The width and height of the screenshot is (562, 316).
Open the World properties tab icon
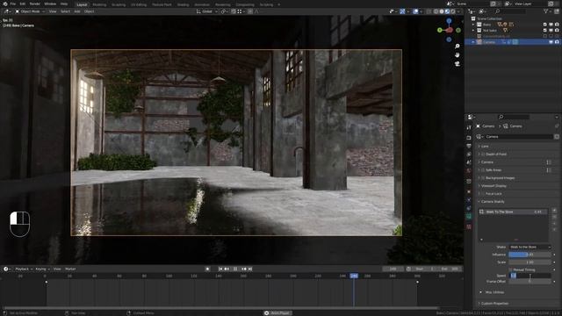469,170
